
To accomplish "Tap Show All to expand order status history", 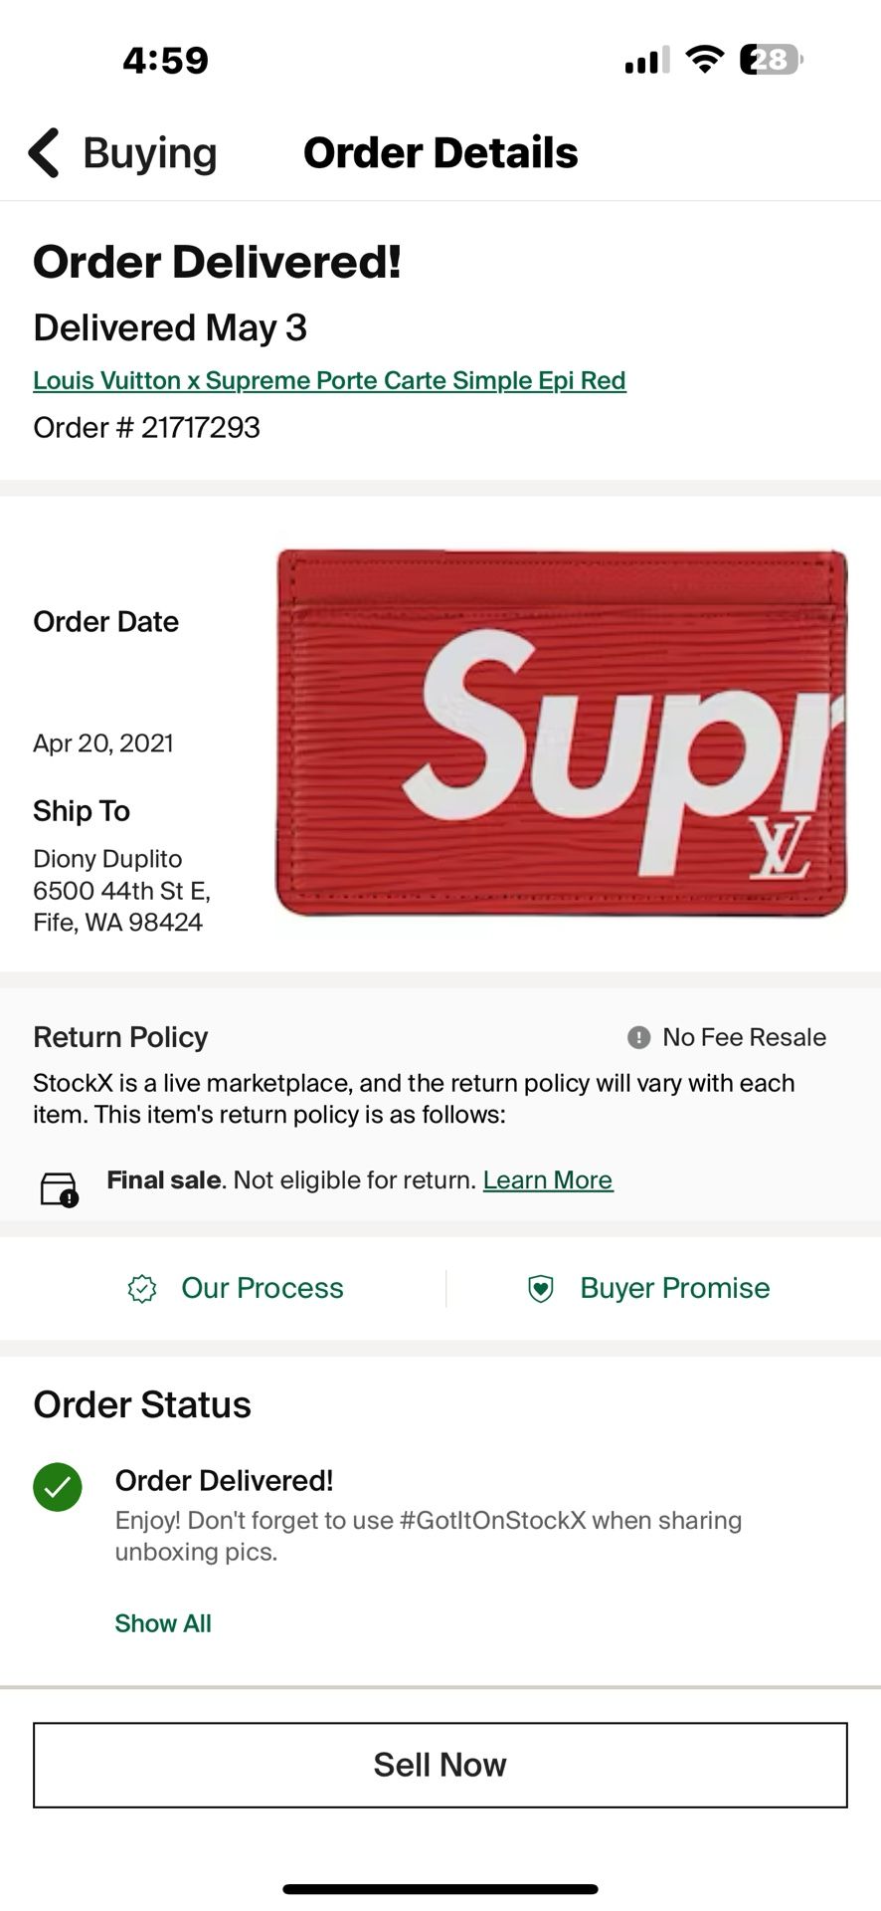I will (162, 1622).
